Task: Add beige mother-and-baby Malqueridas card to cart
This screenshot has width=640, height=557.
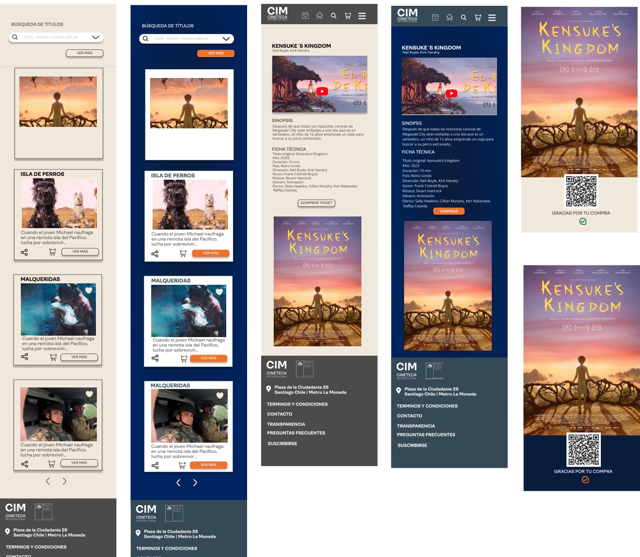Action: (x=53, y=357)
